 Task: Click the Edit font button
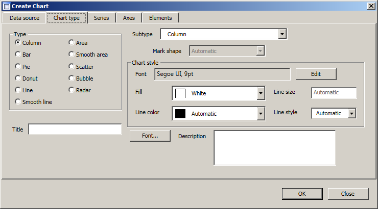pos(316,74)
